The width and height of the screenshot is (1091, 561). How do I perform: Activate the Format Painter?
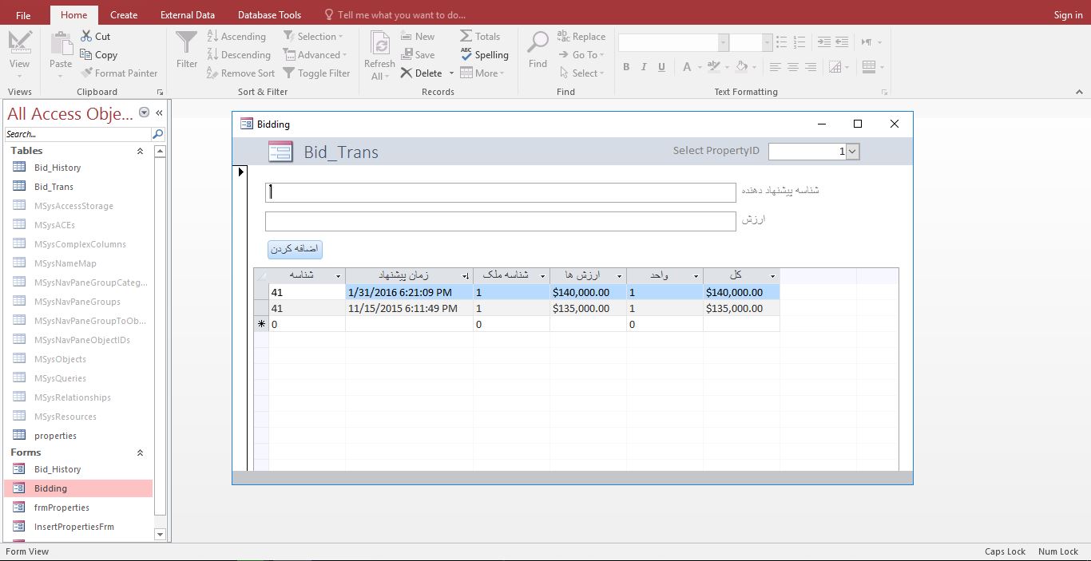tap(119, 73)
